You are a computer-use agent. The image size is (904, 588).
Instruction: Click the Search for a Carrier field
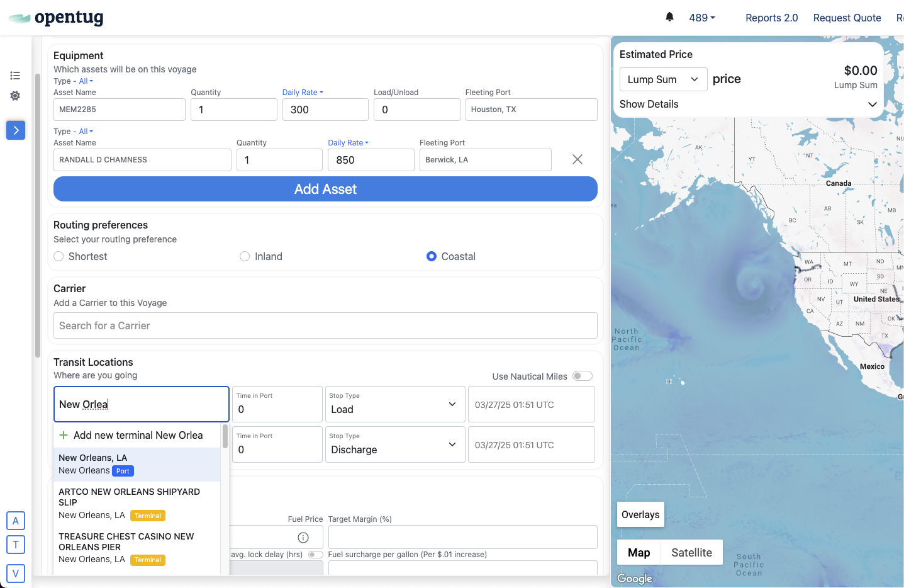coord(325,325)
